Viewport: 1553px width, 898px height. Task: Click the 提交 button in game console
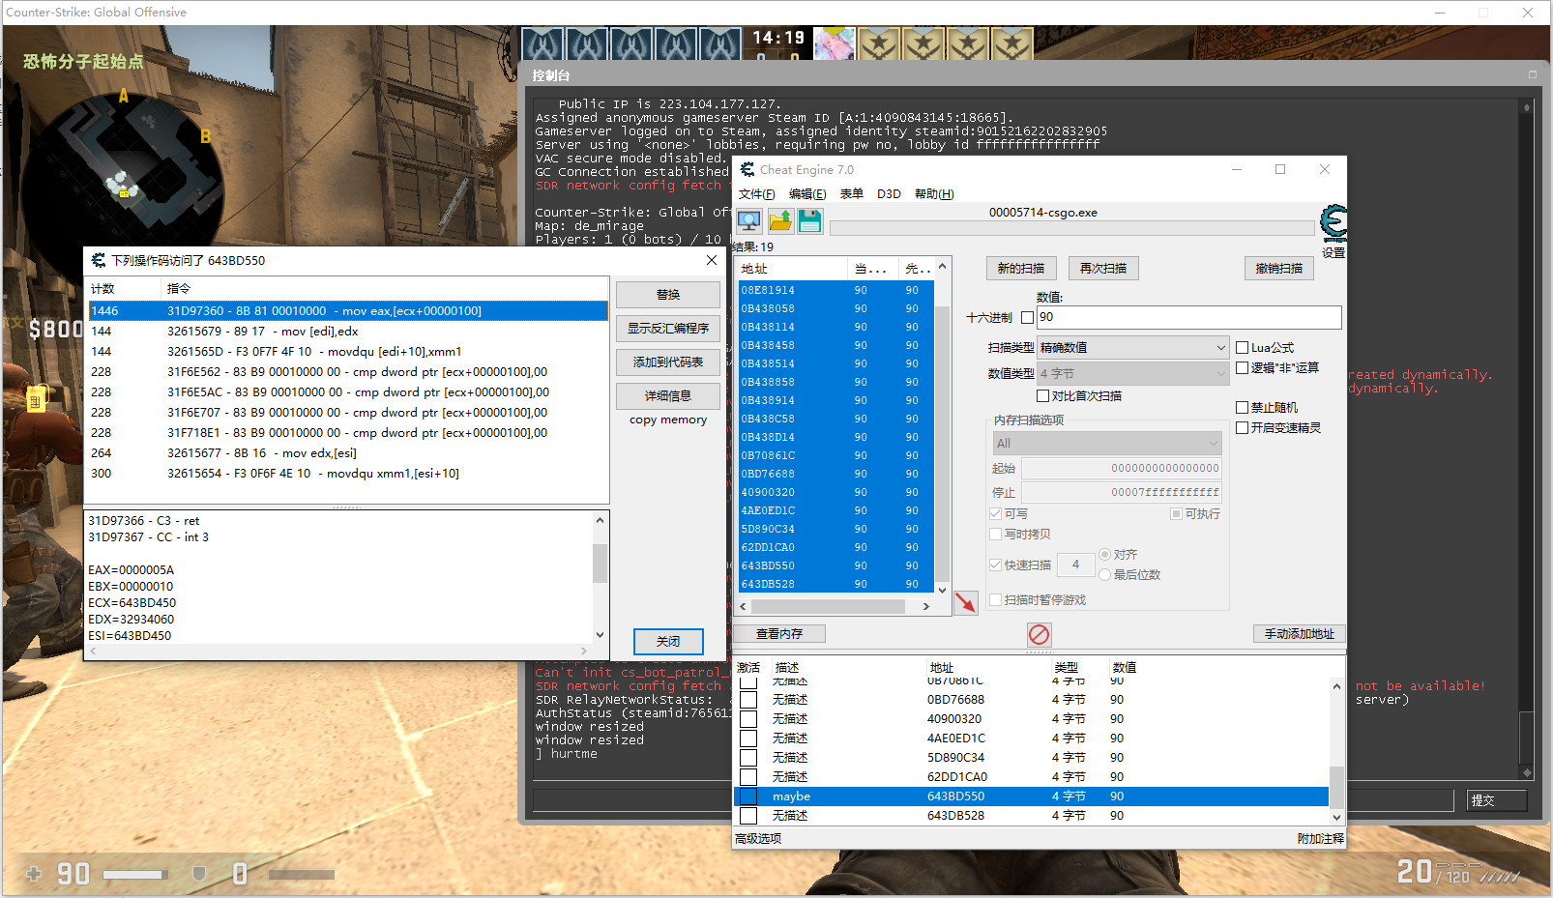pos(1495,800)
